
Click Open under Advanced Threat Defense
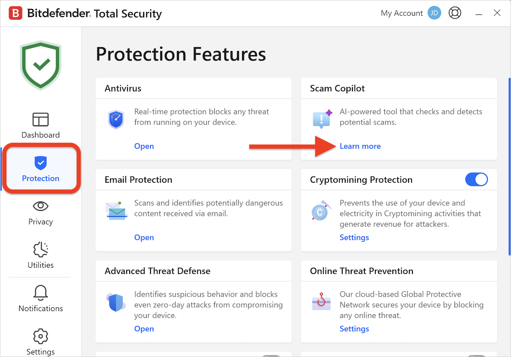coord(144,329)
